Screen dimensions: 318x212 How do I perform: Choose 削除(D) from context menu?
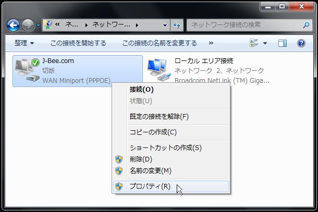[x=171, y=159]
